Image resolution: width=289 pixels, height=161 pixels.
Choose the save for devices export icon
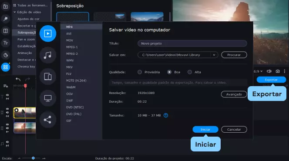48,77
